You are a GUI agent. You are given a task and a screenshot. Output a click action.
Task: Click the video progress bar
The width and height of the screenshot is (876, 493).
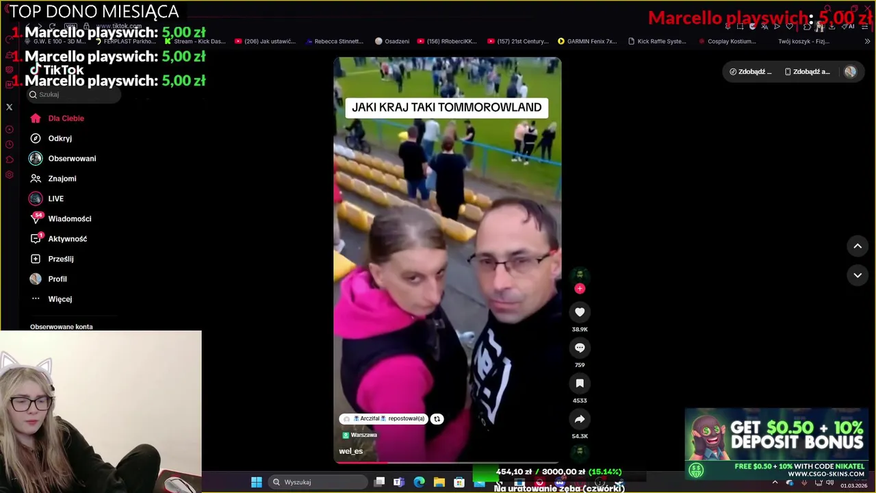point(447,464)
